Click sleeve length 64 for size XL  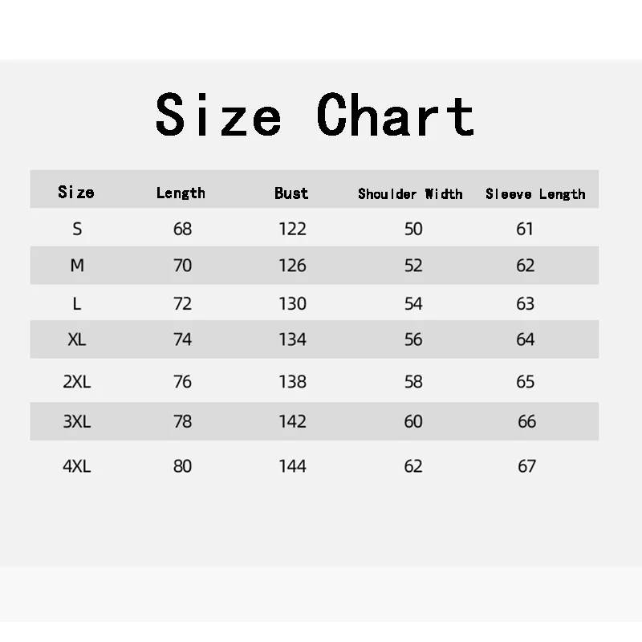point(526,339)
